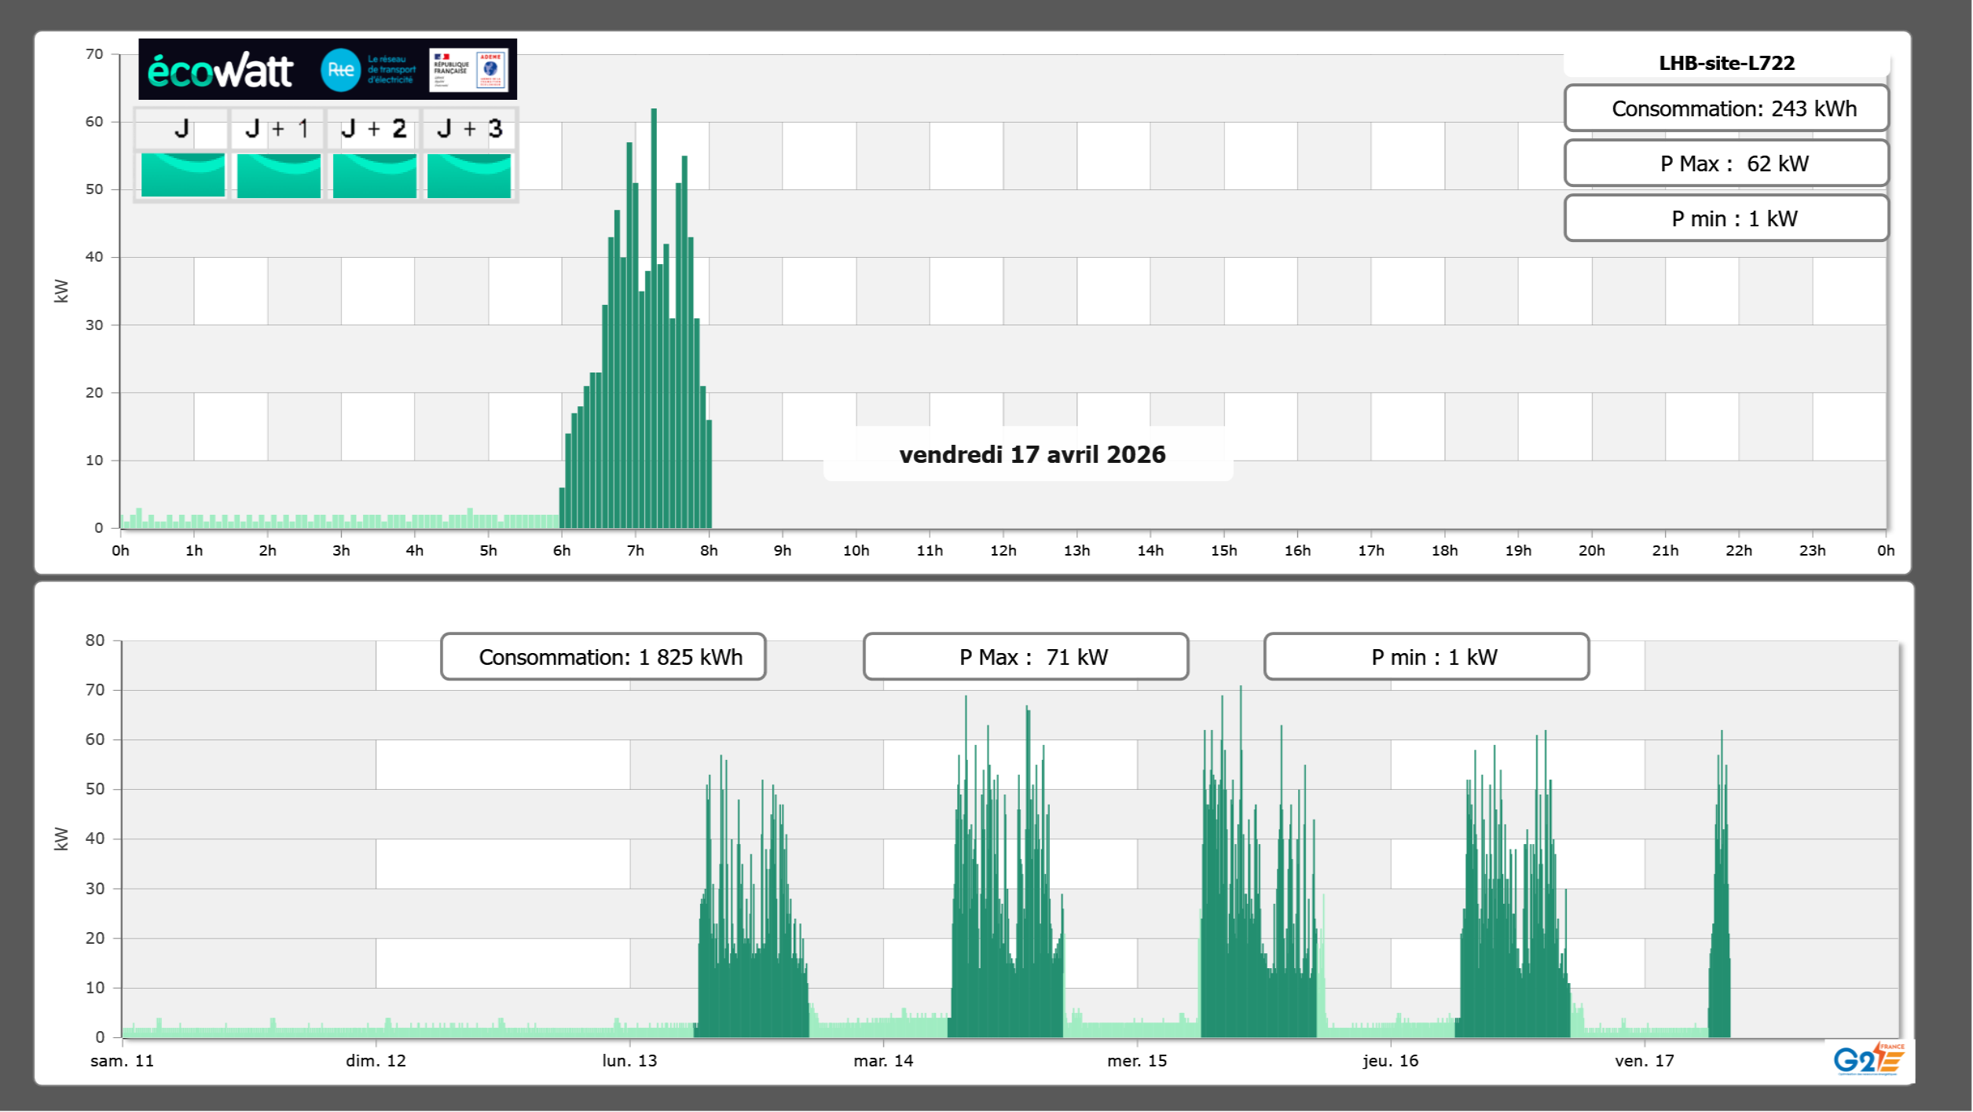Screen dimensions: 1973x1112
Task: Click the P Max 62 kW box
Action: tap(1726, 163)
